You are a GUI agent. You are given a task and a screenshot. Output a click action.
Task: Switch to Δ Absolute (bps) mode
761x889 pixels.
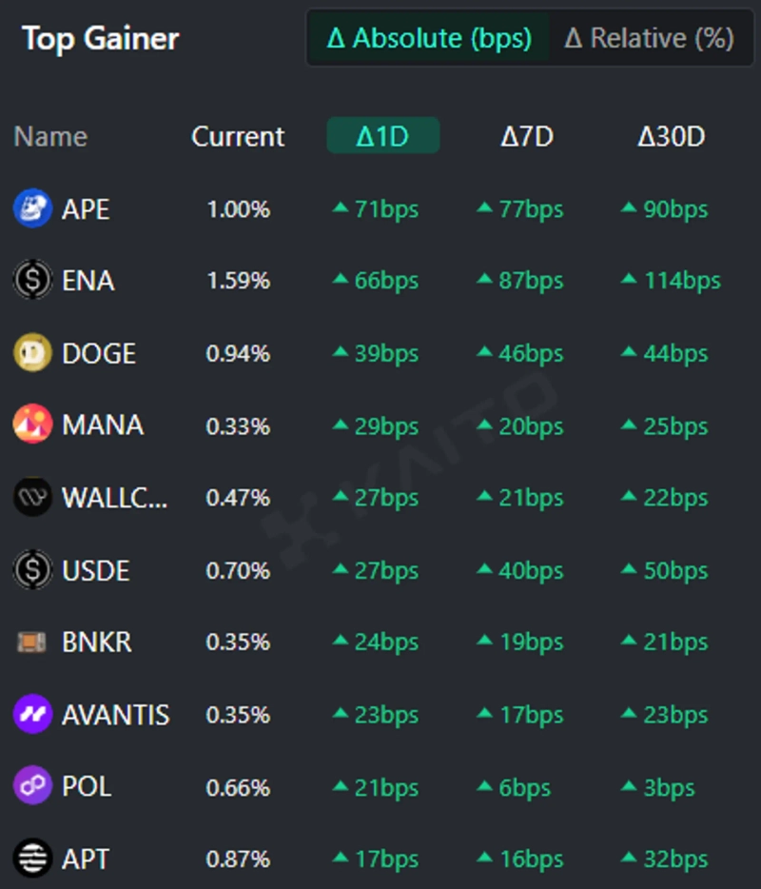pyautogui.click(x=428, y=38)
